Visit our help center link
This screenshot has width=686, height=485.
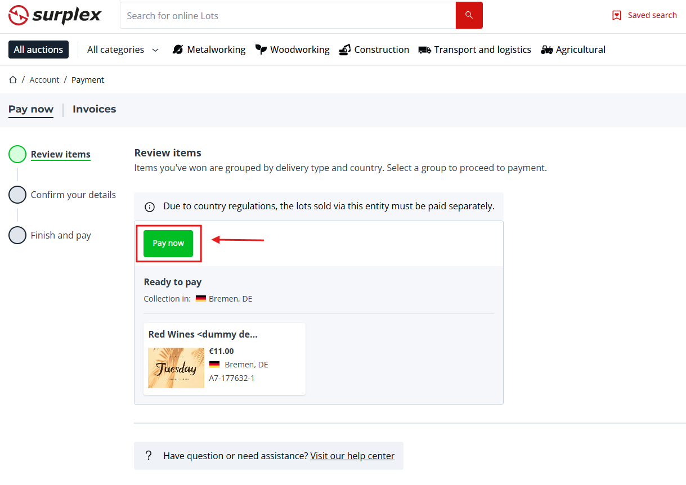click(x=352, y=456)
